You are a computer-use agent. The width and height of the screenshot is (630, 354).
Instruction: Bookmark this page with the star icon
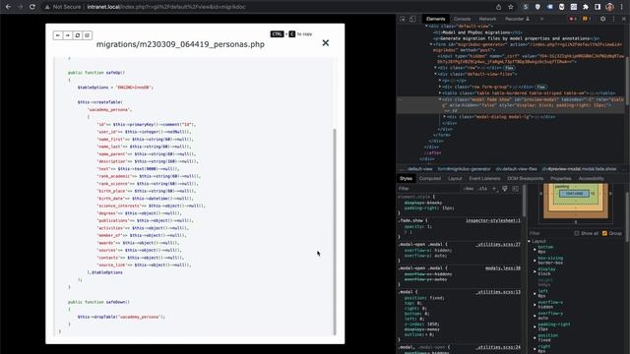point(511,7)
